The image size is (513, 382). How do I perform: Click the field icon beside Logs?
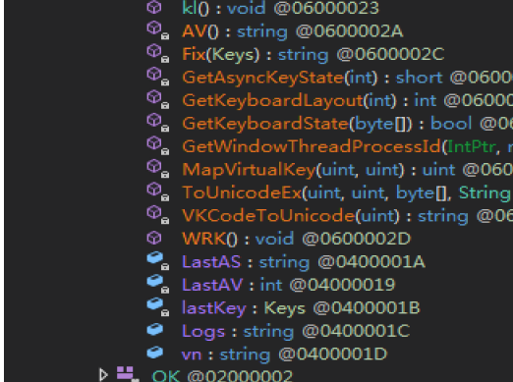(x=155, y=329)
